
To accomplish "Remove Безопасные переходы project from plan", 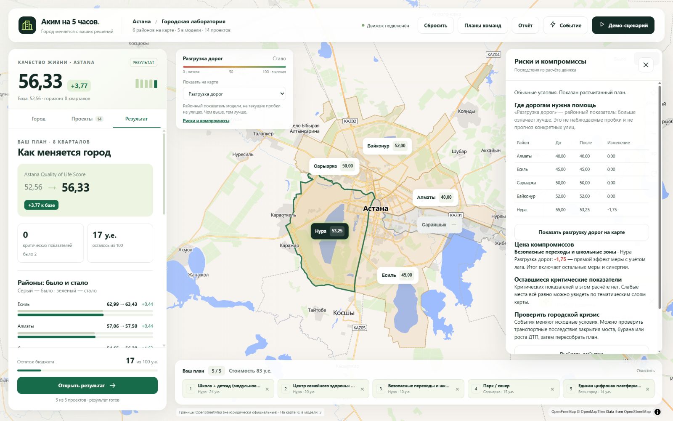I will (457, 389).
